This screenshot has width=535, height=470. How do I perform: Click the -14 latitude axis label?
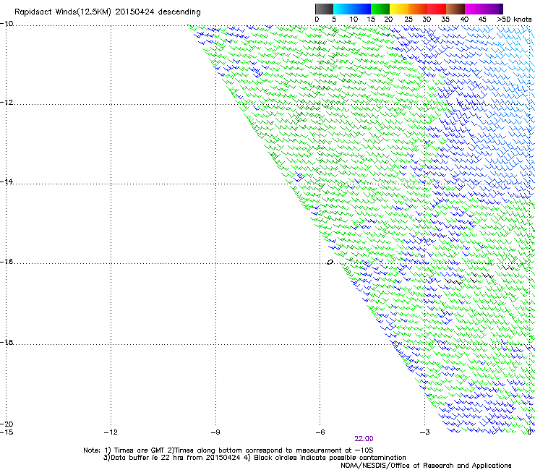coord(7,181)
